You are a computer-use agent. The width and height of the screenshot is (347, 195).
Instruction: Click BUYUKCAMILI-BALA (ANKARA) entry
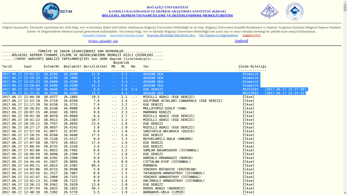[x=168, y=139]
